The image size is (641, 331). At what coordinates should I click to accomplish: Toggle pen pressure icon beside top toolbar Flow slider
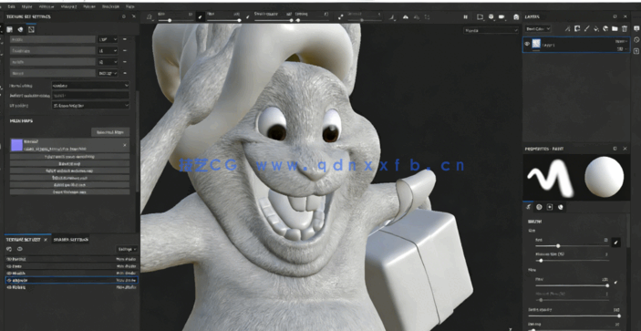click(248, 17)
